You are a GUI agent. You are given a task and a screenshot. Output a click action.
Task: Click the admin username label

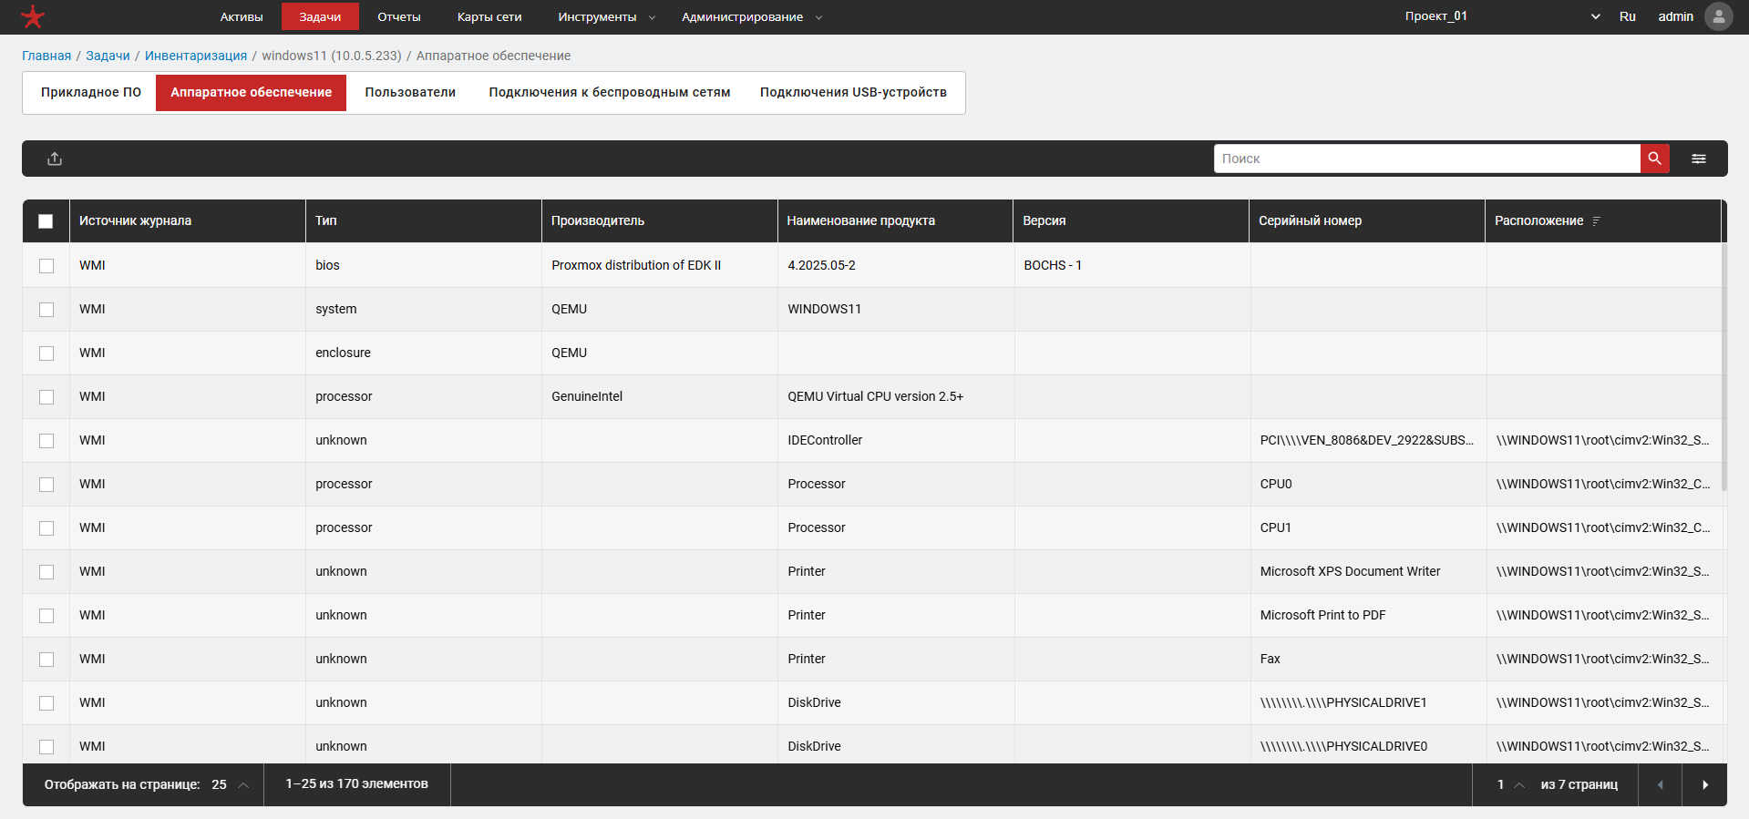point(1675,16)
